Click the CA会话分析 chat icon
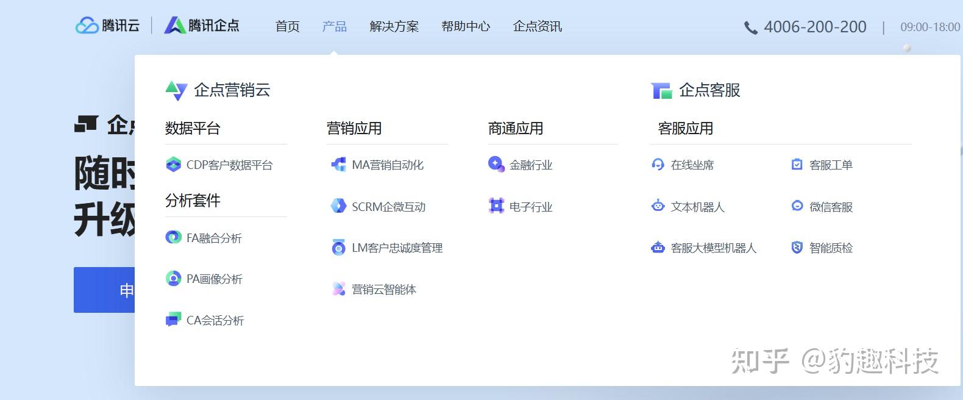This screenshot has width=963, height=400. point(174,320)
